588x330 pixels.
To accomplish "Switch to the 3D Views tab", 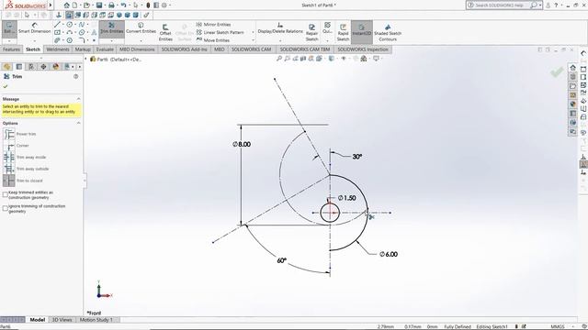I will [62, 320].
